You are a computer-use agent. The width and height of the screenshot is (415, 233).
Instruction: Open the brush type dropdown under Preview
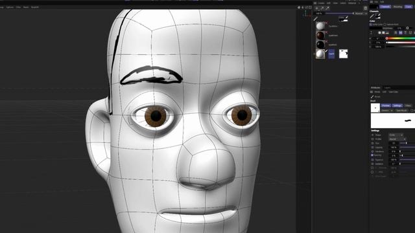387,111
